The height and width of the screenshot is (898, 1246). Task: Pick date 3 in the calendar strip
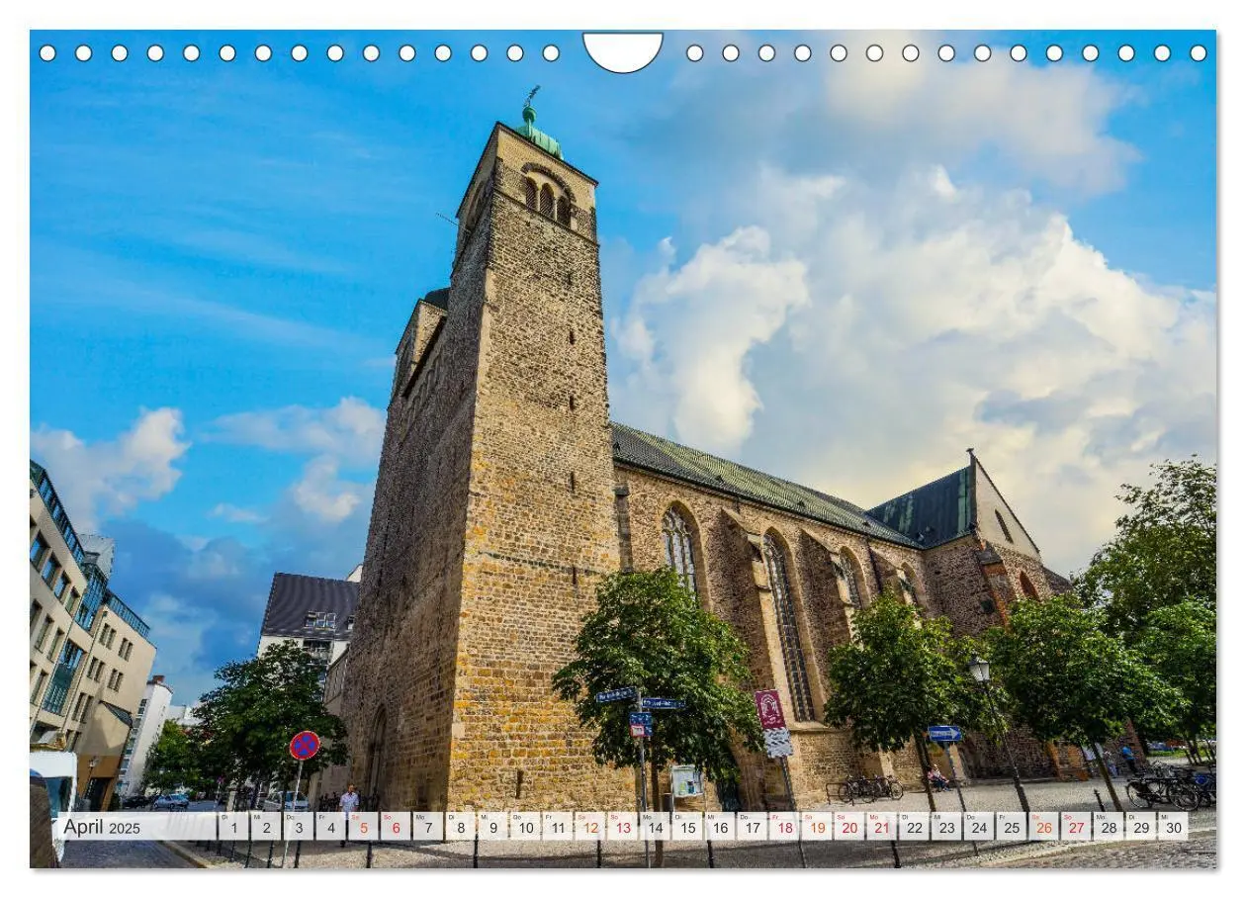coord(299,827)
